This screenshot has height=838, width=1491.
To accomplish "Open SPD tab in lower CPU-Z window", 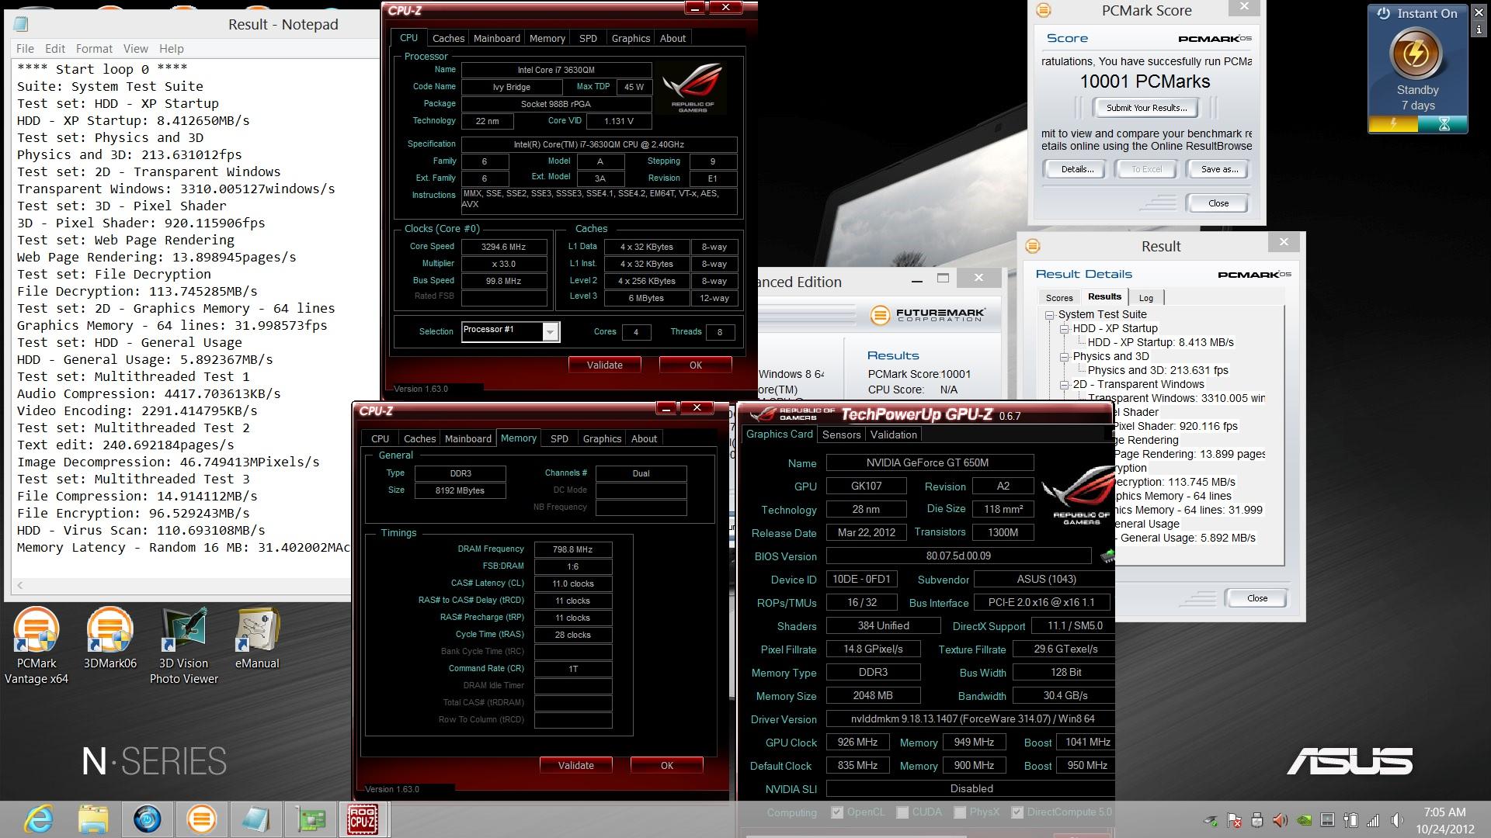I will click(559, 438).
